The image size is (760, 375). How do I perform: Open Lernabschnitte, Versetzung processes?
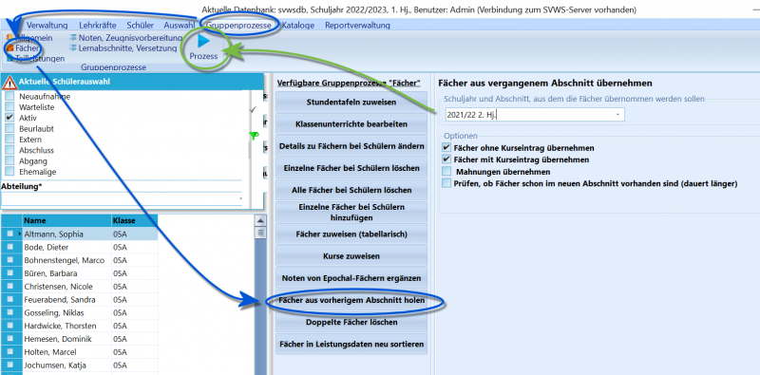tap(123, 48)
